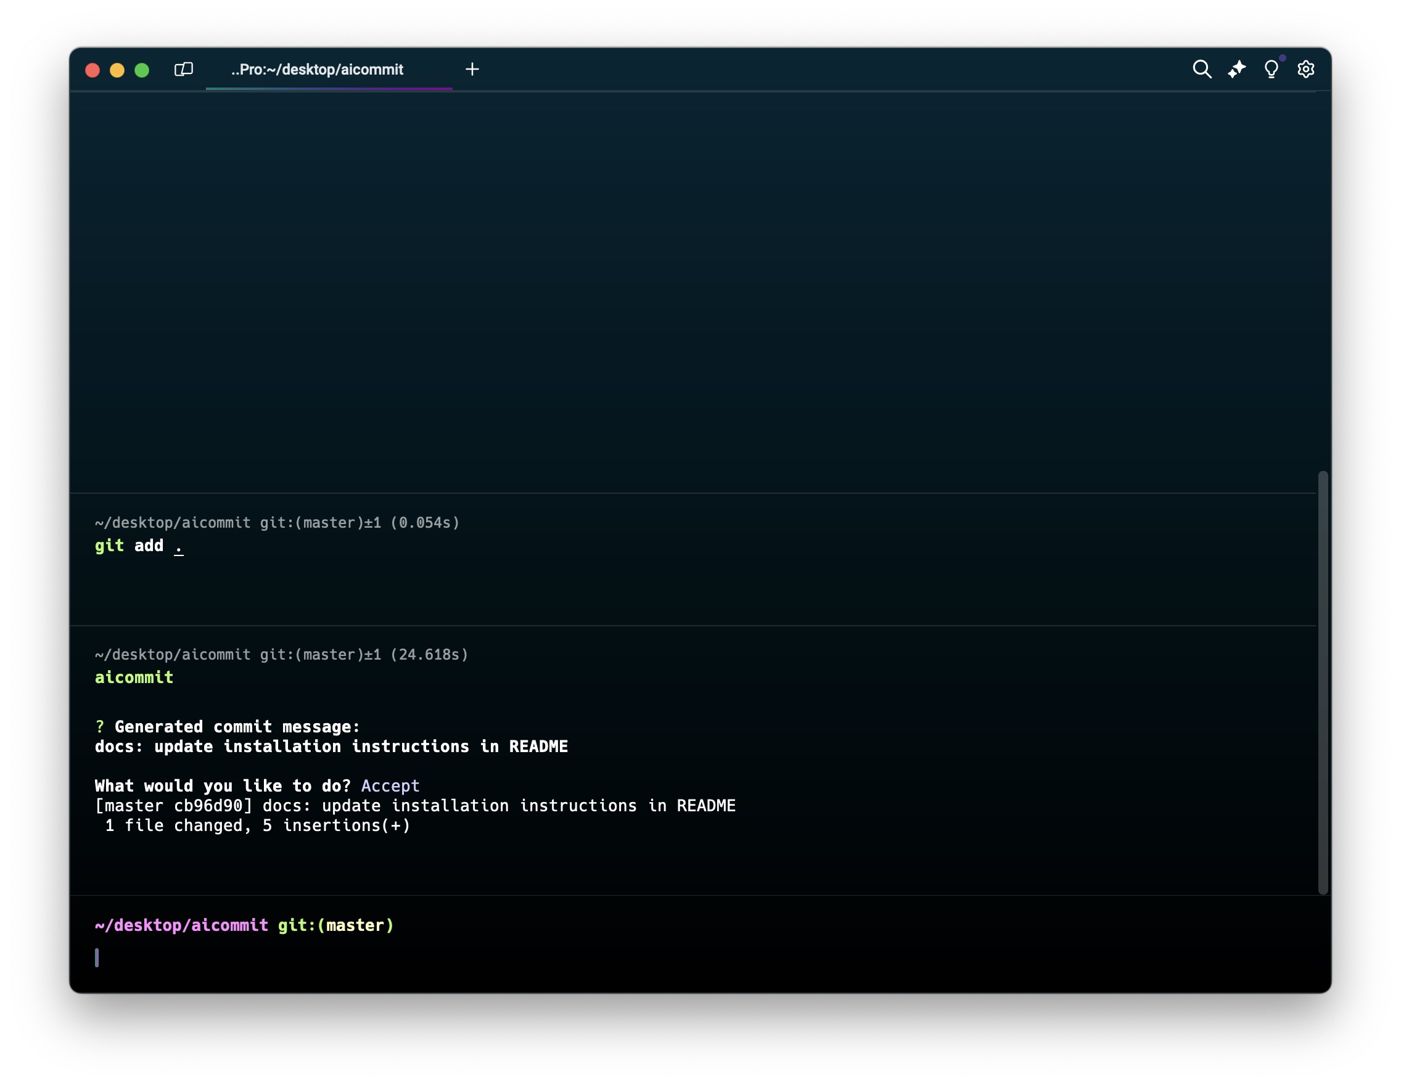Add a new terminal tab

click(x=472, y=69)
